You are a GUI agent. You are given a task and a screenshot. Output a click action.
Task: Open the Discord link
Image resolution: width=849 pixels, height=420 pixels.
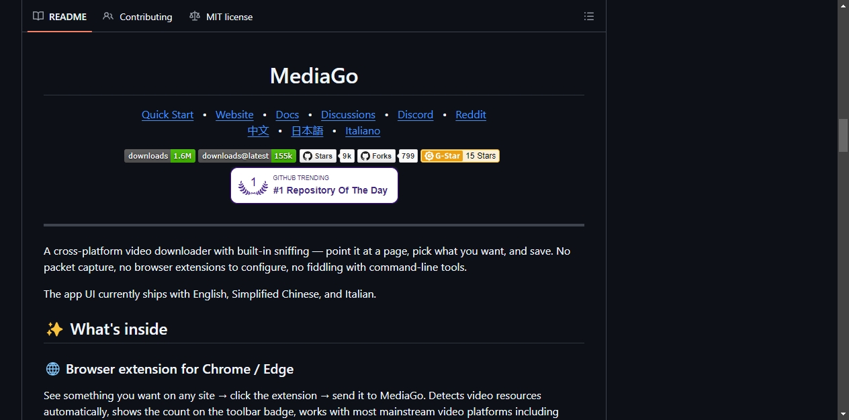point(415,114)
